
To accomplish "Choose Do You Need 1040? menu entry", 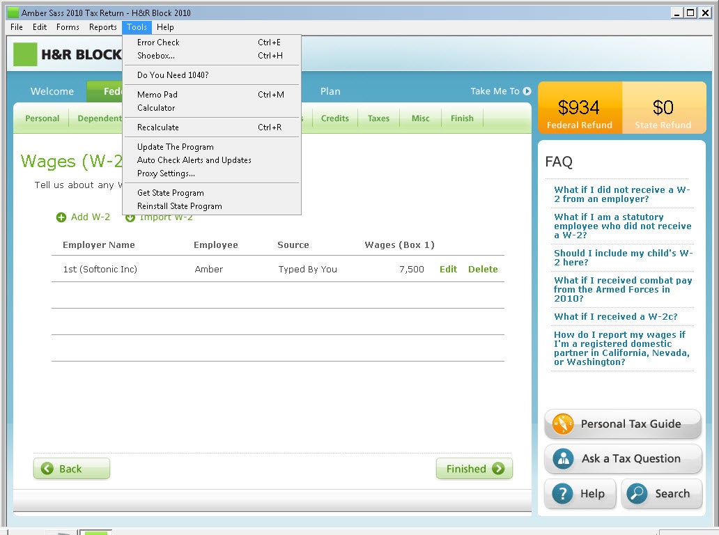I will (211, 75).
